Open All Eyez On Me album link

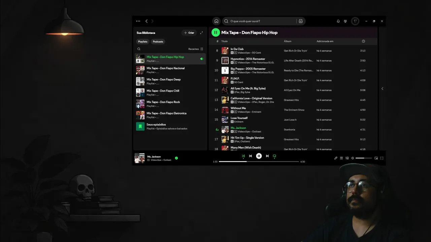coord(292,90)
